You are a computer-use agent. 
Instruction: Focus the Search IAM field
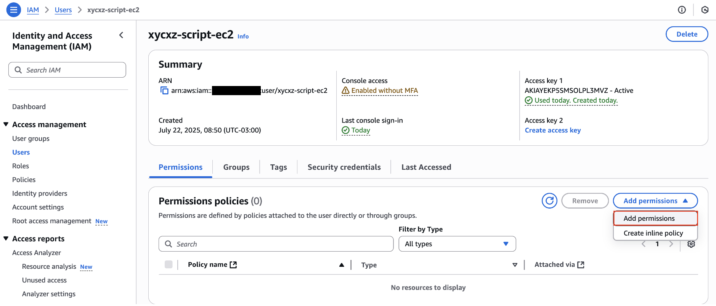[67, 70]
